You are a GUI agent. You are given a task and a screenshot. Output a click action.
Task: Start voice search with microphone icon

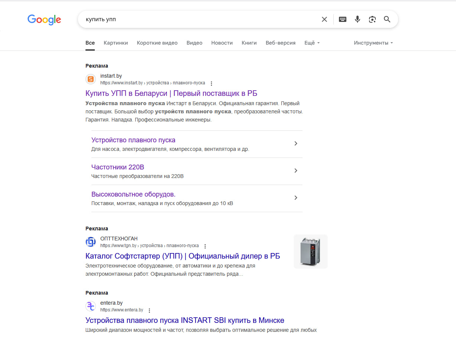click(x=358, y=19)
